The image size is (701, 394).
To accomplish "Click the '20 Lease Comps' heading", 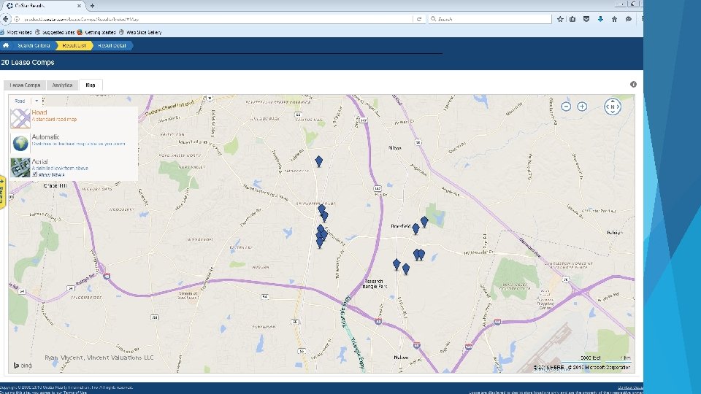I will point(28,63).
